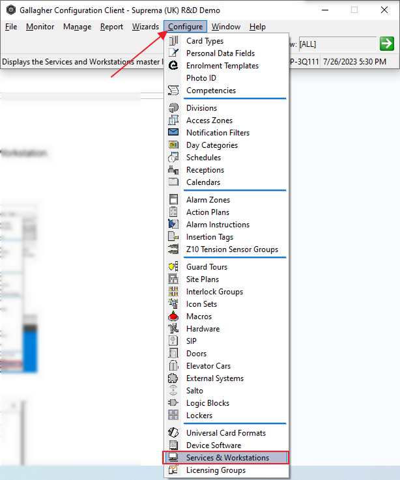Click the green arrow go button

[387, 44]
